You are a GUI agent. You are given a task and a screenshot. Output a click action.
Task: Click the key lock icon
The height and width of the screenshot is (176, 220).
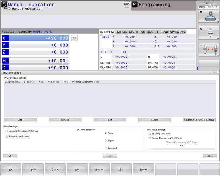click(202, 7)
